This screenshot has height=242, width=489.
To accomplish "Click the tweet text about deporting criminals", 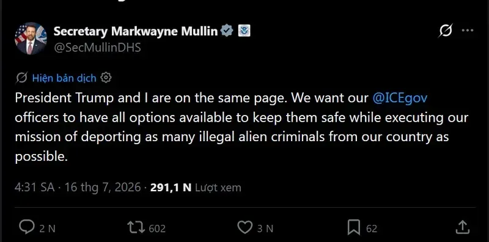I will pos(241,127).
